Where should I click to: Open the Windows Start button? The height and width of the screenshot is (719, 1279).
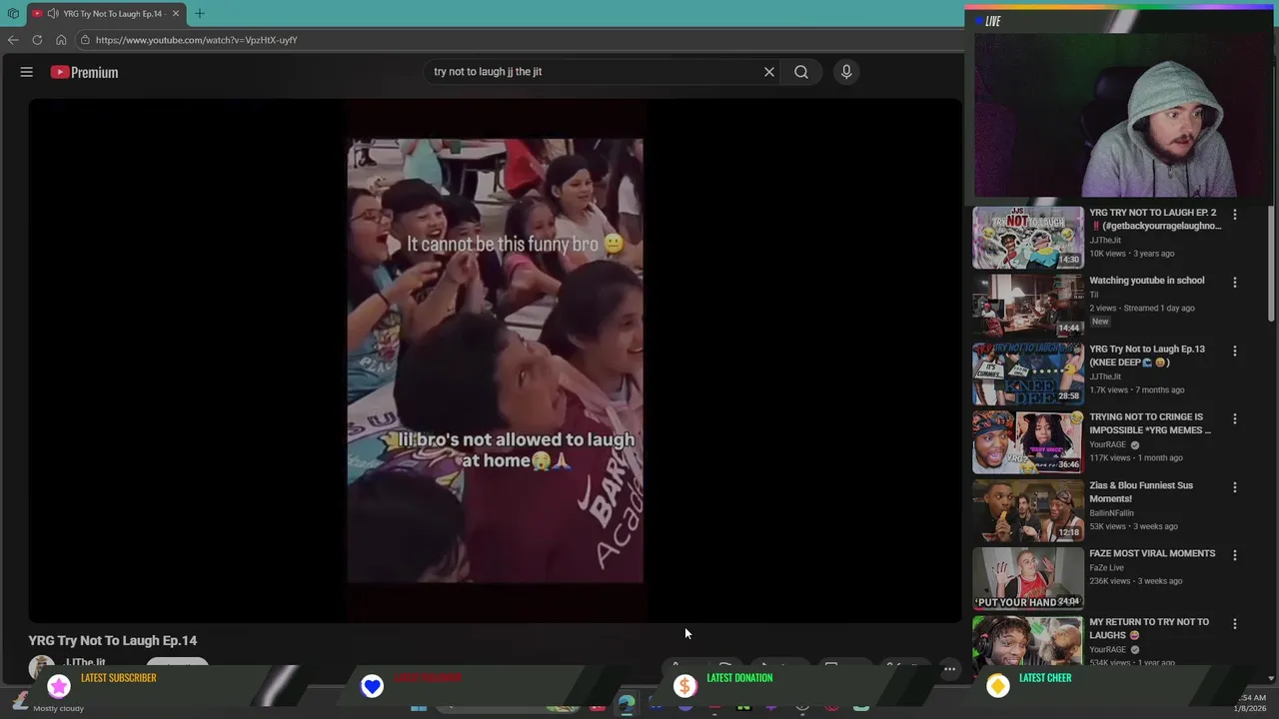[x=419, y=707]
